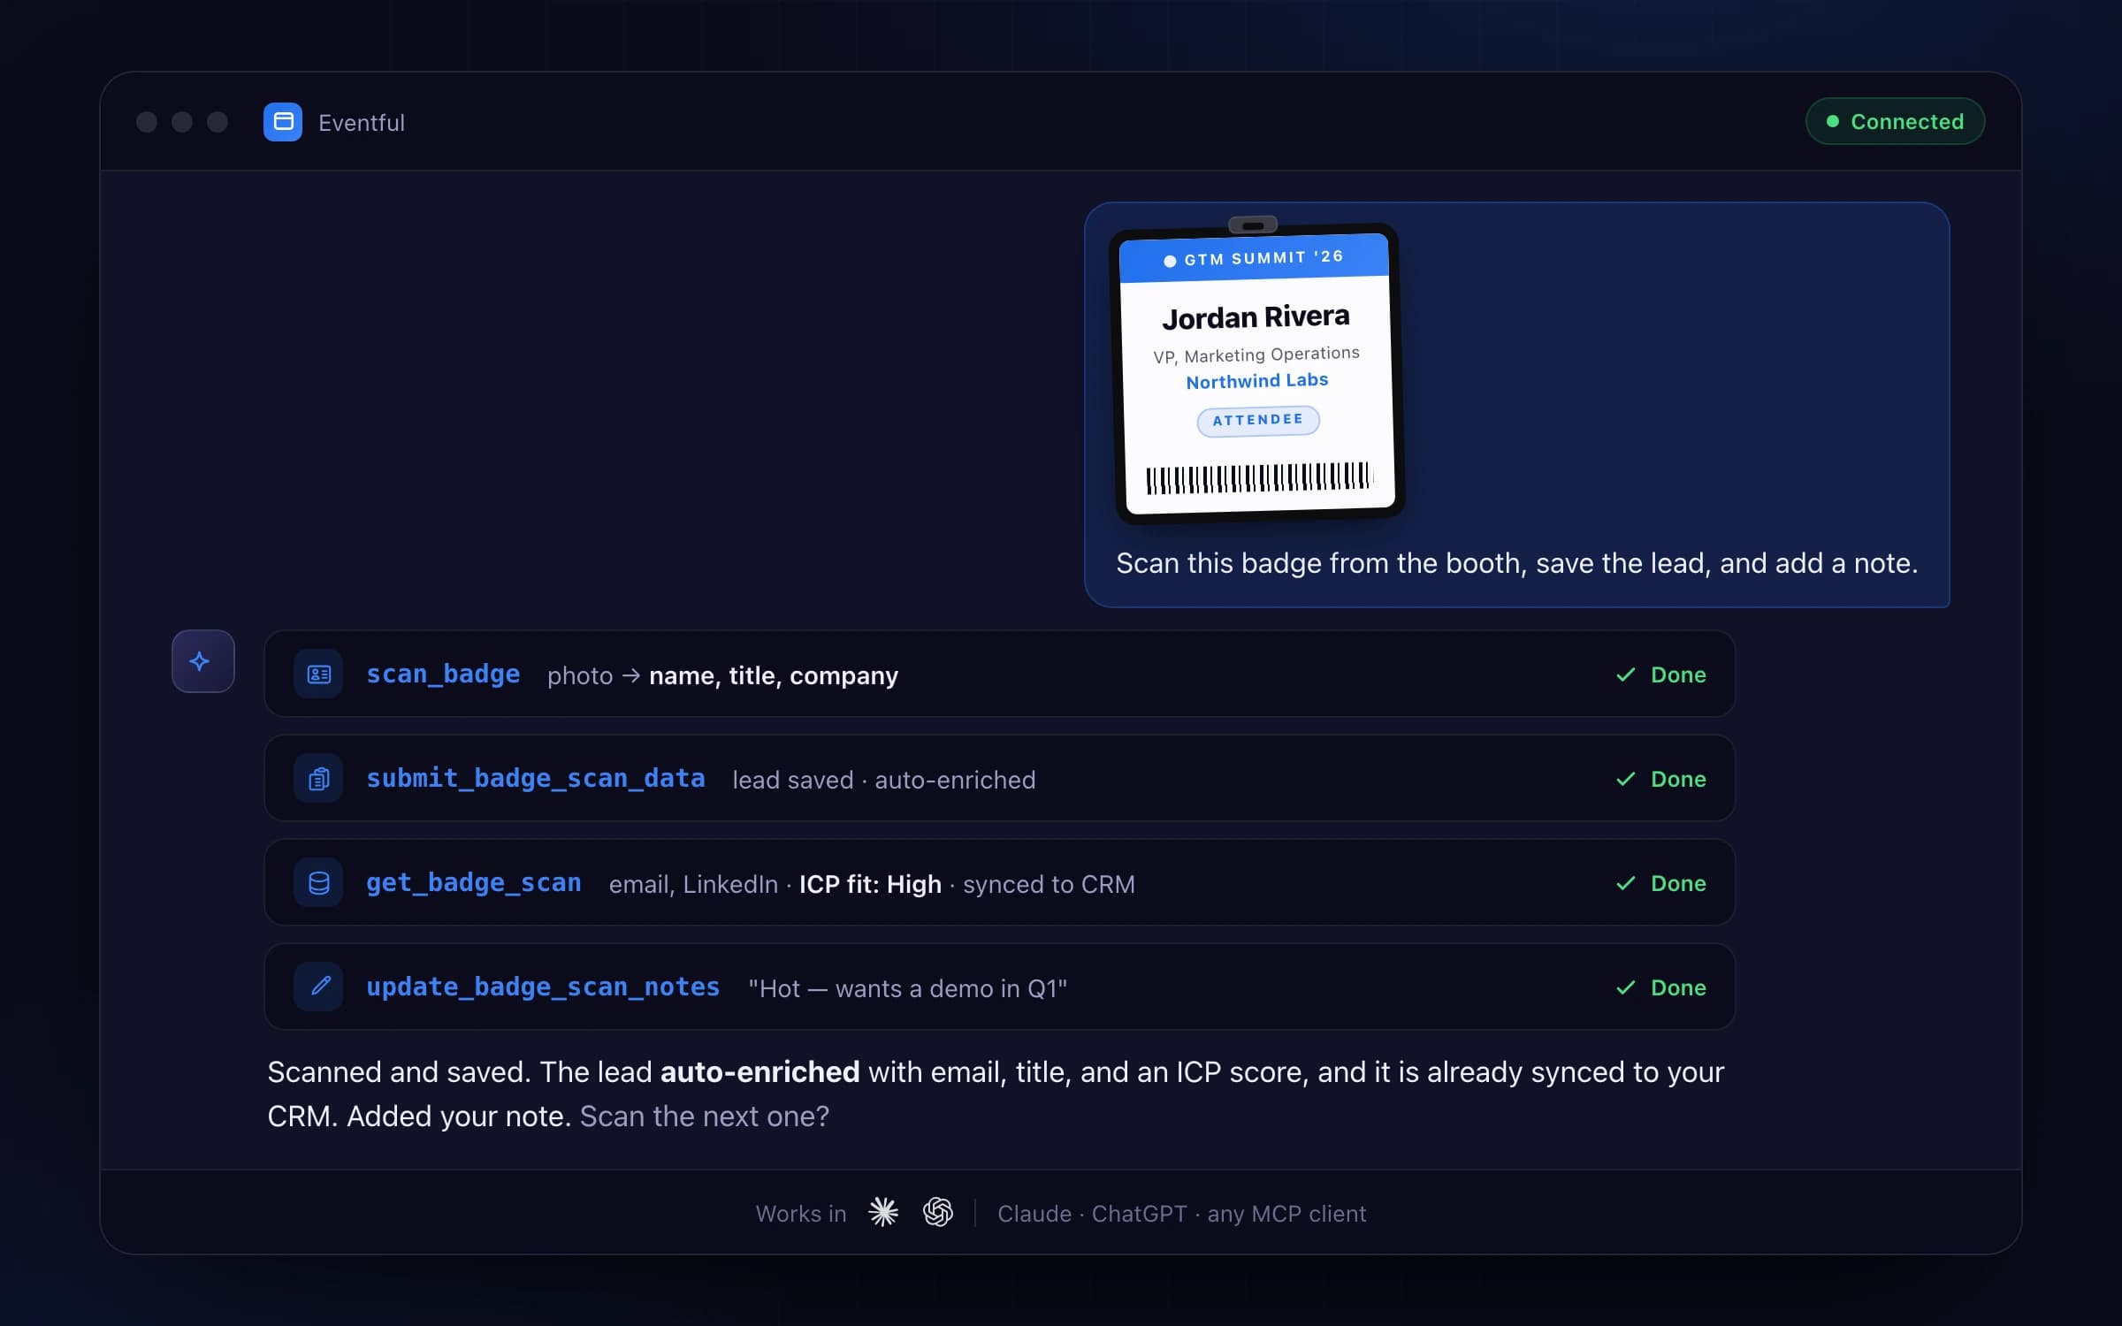The image size is (2122, 1326).
Task: Select the submit_badge_scan_data tool name
Action: (536, 779)
